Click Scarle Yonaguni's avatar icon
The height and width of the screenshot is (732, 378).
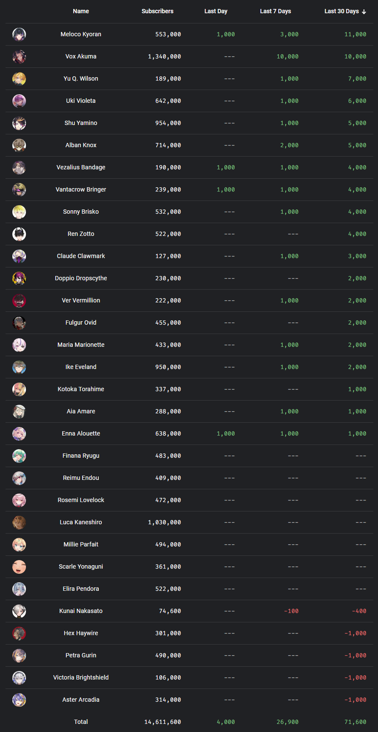[19, 567]
